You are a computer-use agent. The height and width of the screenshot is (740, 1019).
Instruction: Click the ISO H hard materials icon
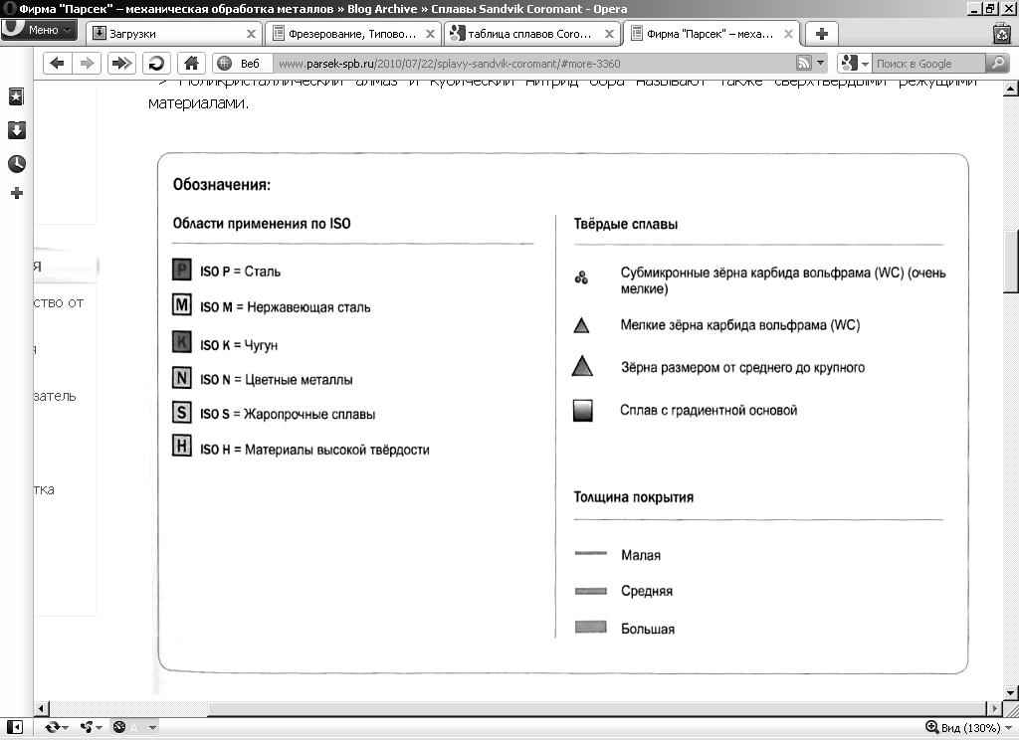pos(182,446)
